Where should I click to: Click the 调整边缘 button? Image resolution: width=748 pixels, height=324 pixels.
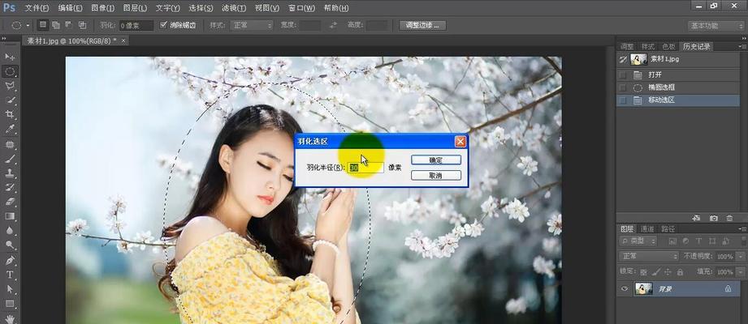(422, 25)
